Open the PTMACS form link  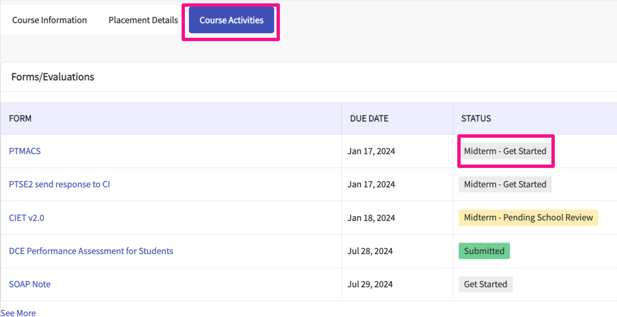[x=25, y=151]
